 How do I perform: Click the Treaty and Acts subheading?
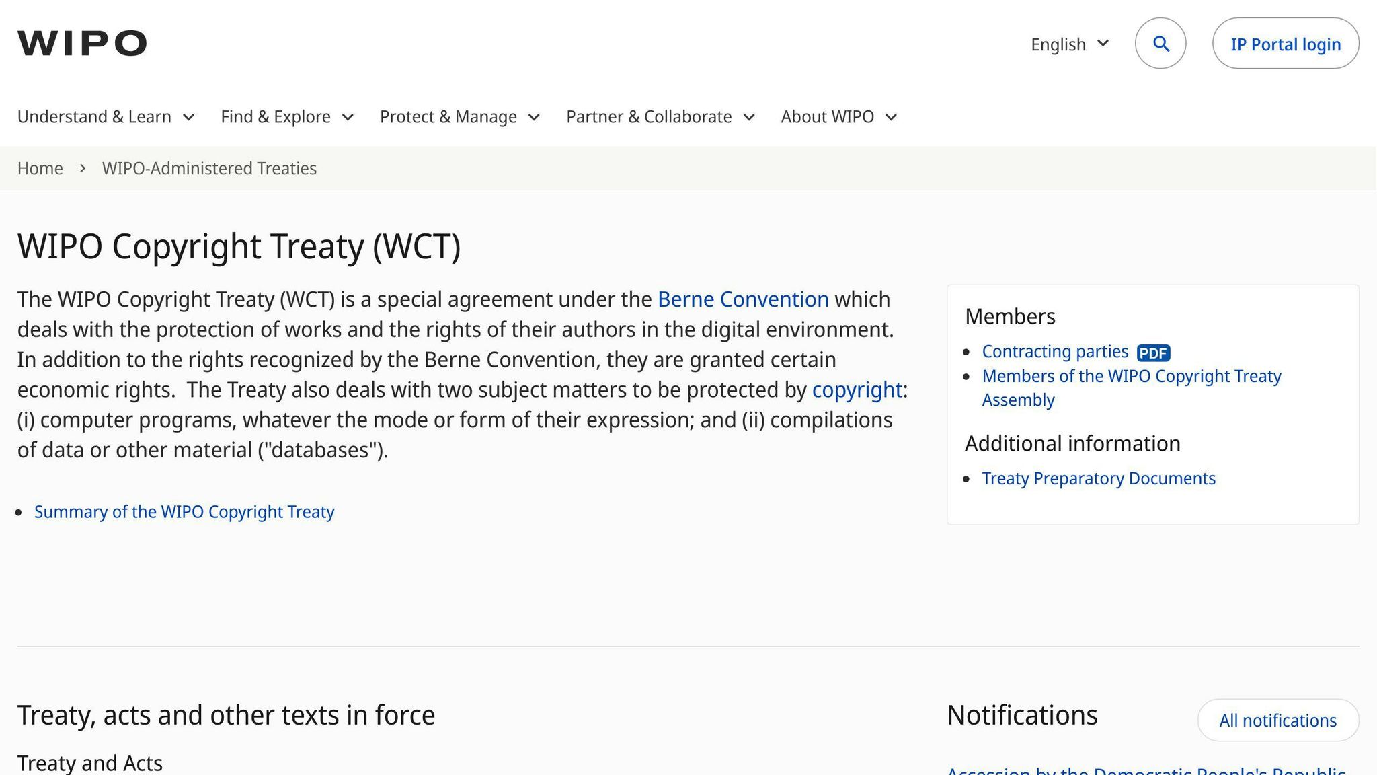[90, 763]
